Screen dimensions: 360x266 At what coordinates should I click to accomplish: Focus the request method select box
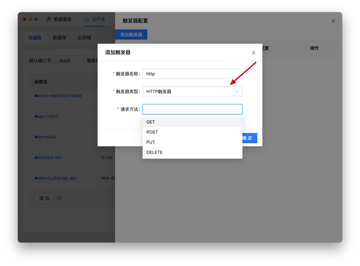coord(192,109)
